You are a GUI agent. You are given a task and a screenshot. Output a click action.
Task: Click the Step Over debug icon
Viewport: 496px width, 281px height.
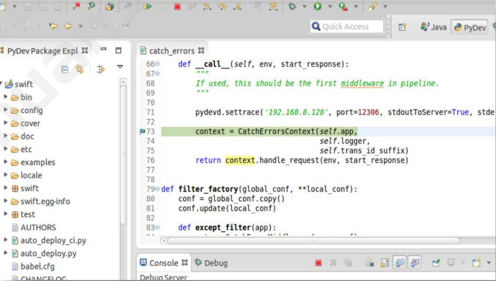(x=223, y=6)
